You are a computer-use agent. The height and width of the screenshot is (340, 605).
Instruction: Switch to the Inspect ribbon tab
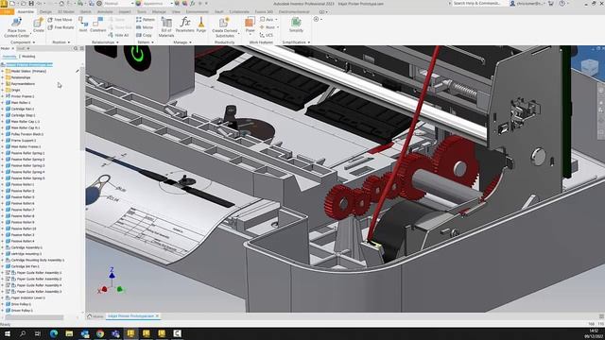pyautogui.click(x=125, y=12)
